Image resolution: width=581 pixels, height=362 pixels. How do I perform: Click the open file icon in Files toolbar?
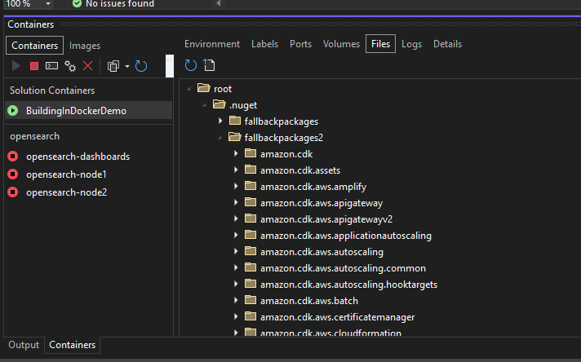pyautogui.click(x=210, y=65)
